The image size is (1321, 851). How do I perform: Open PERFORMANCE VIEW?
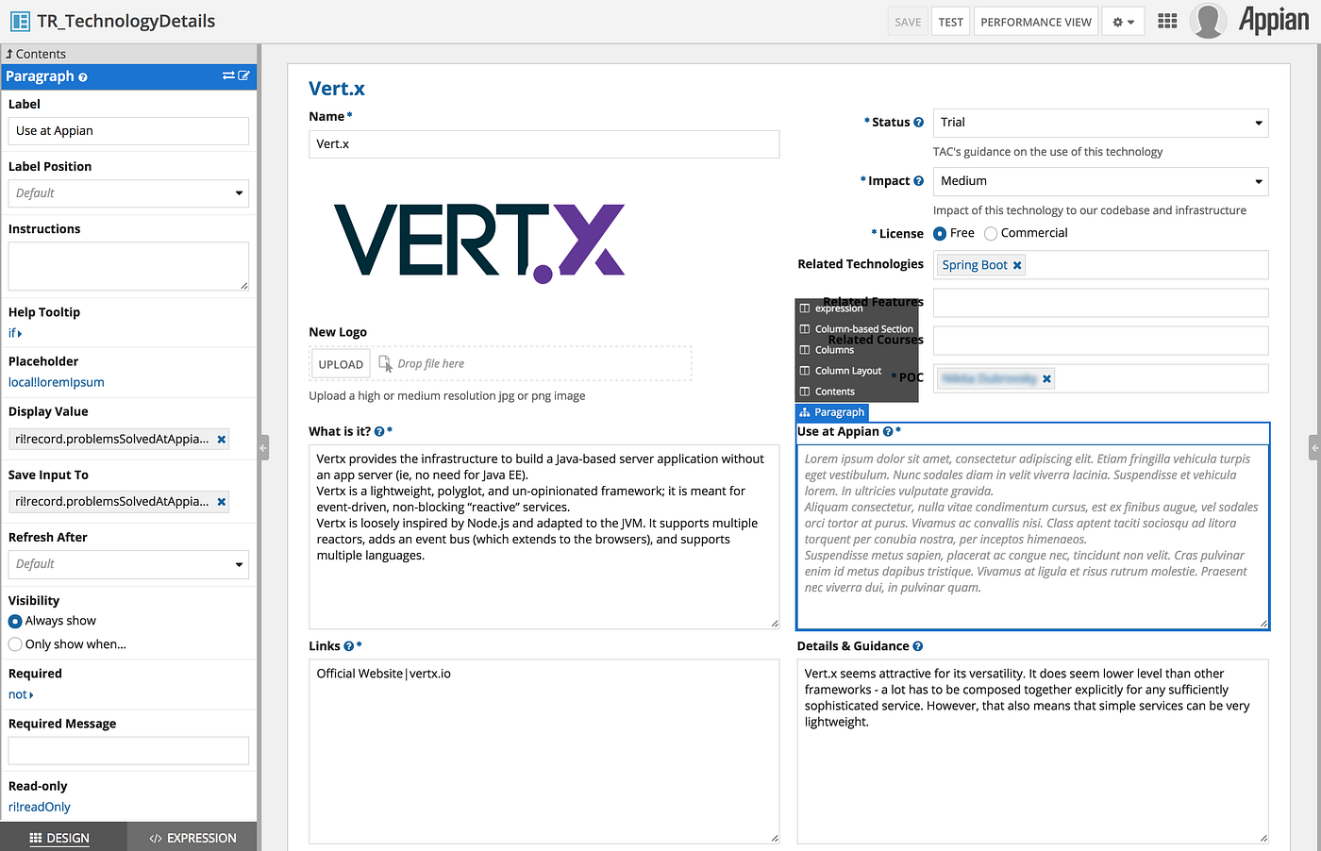pos(1036,22)
